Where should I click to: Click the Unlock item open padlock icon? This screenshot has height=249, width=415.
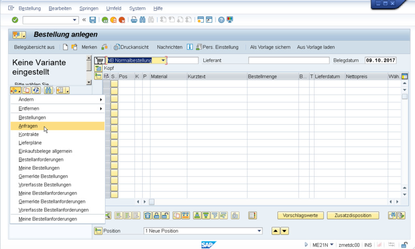click(165, 215)
